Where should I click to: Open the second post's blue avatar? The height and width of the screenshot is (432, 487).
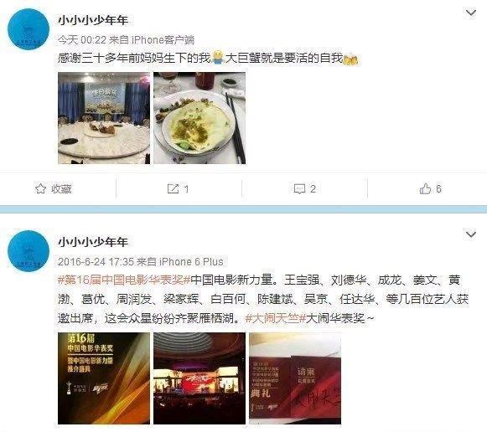(x=28, y=251)
